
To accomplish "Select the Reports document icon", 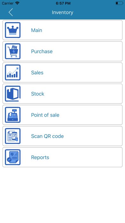I will click(13, 157).
